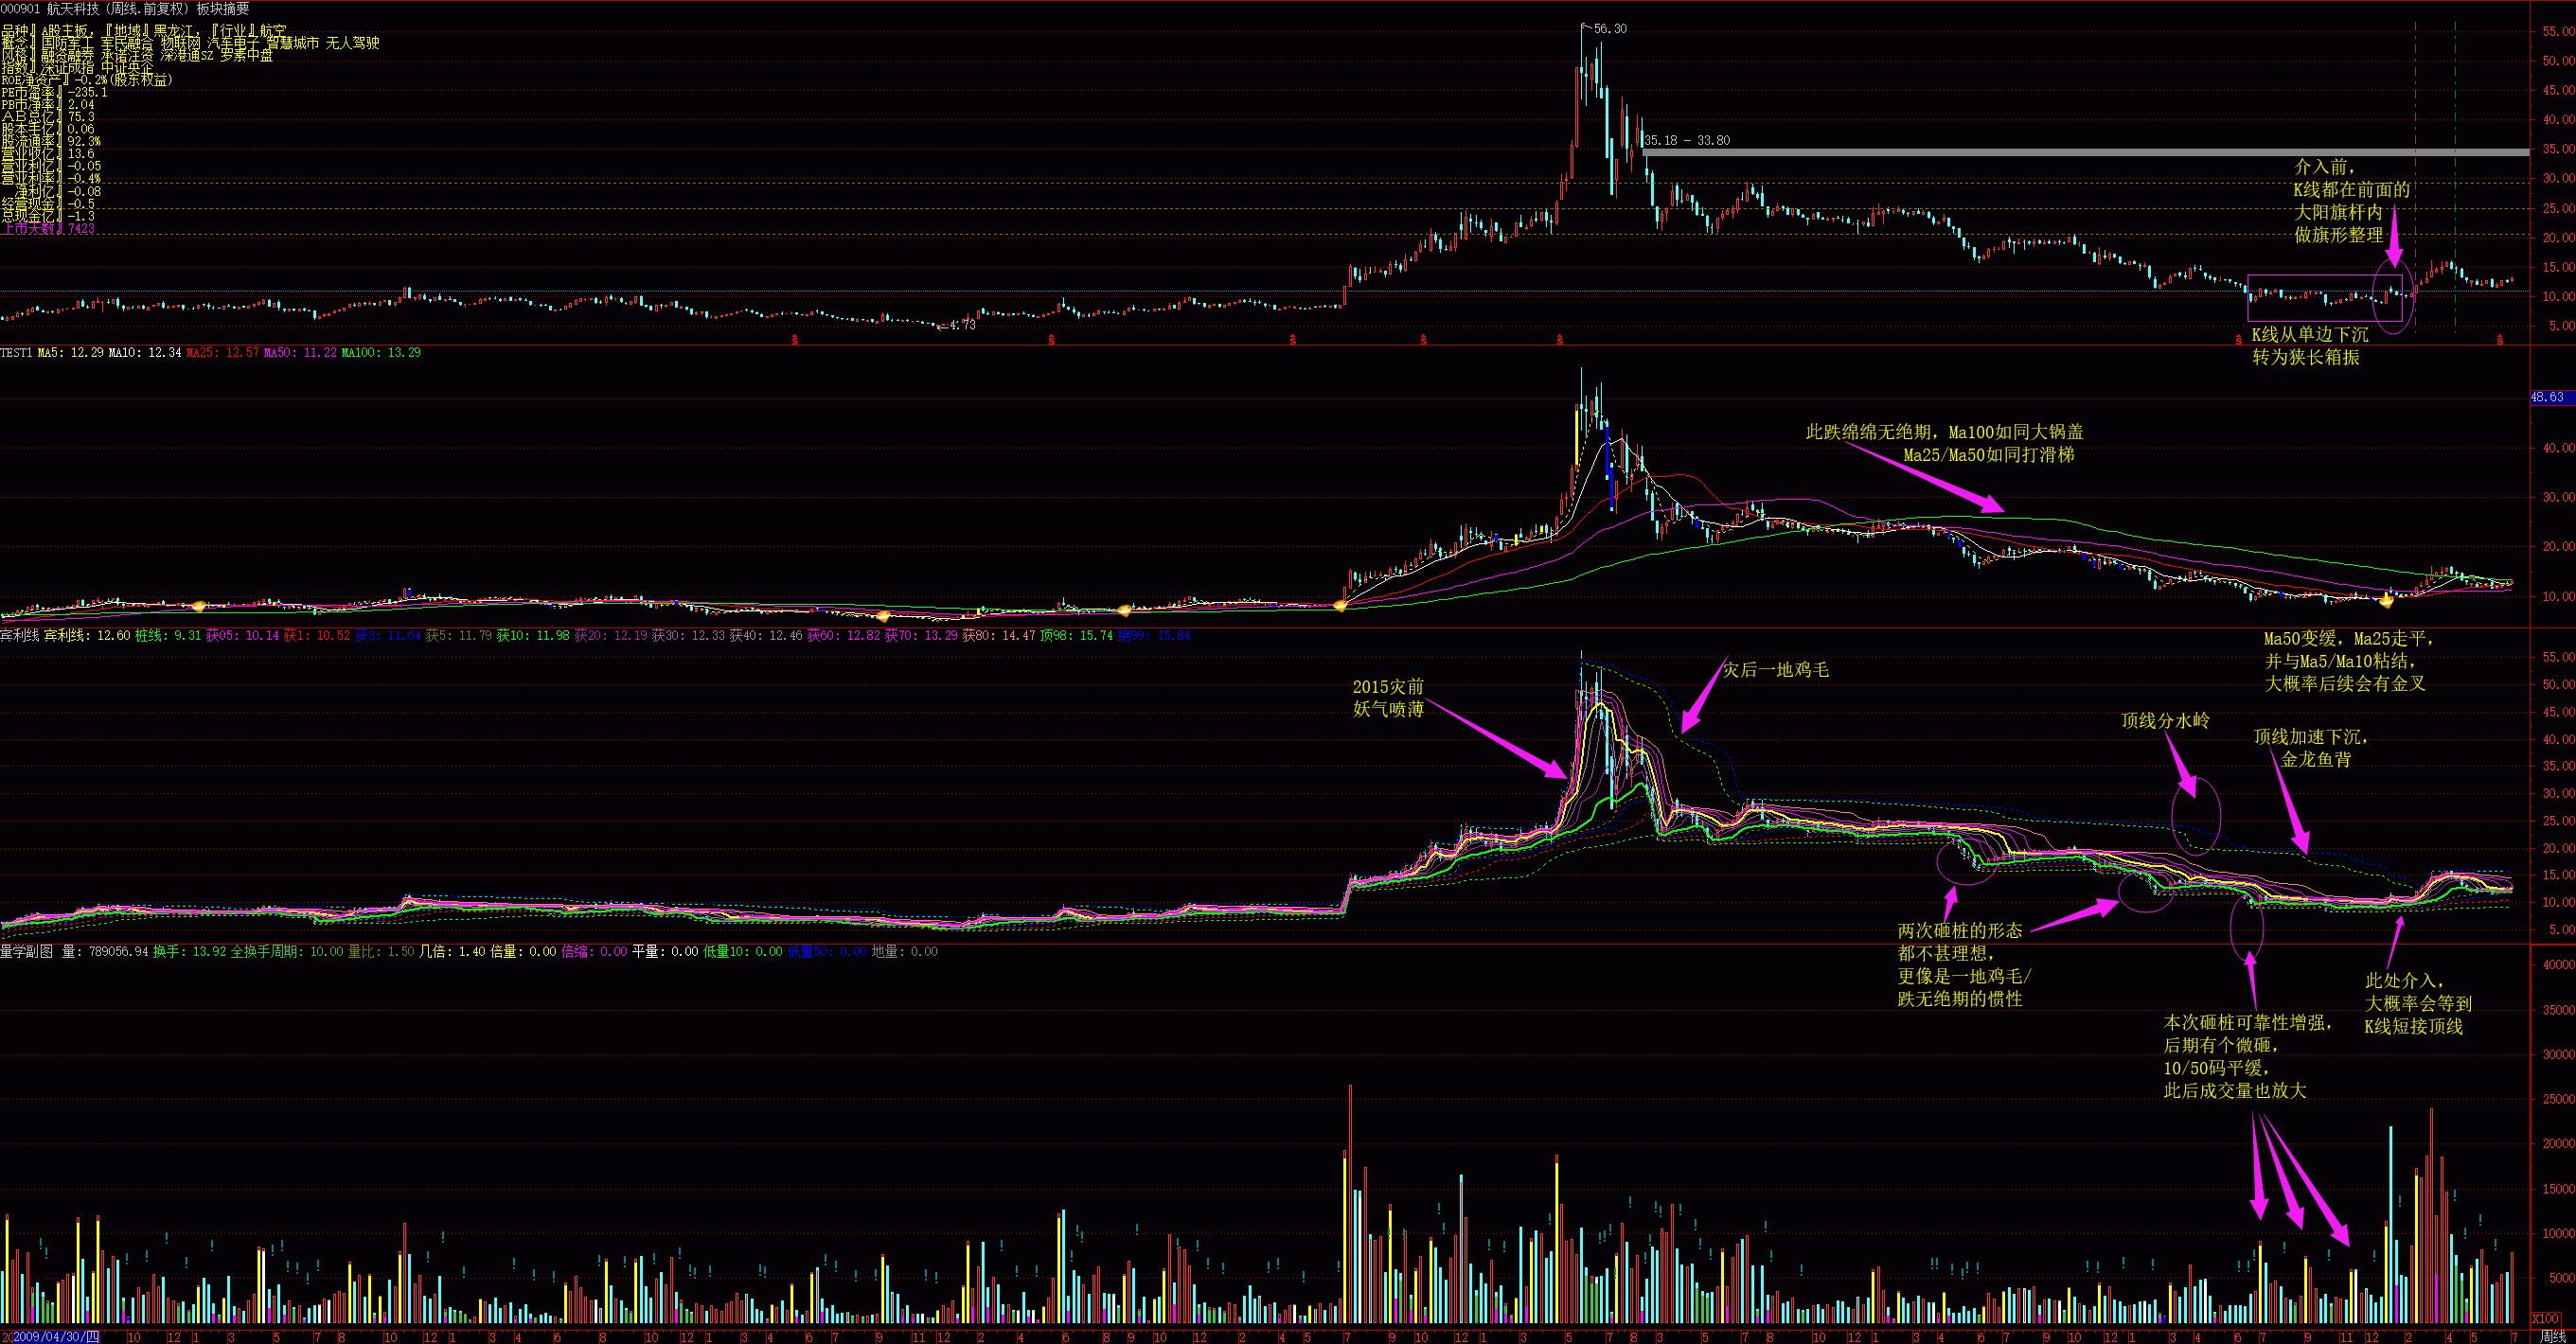
Task: Click the 35.18 - 33.80 line label
Action: pos(1687,140)
